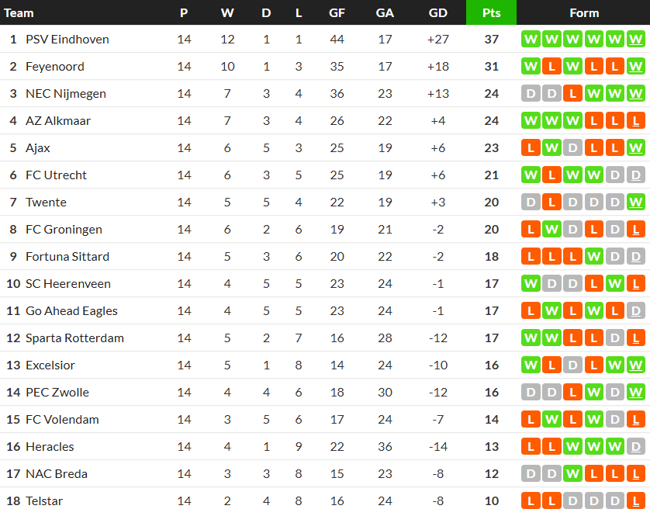The width and height of the screenshot is (650, 516).
Task: Click PSV Eindhoven's underlined latest form badge
Action: coord(635,40)
